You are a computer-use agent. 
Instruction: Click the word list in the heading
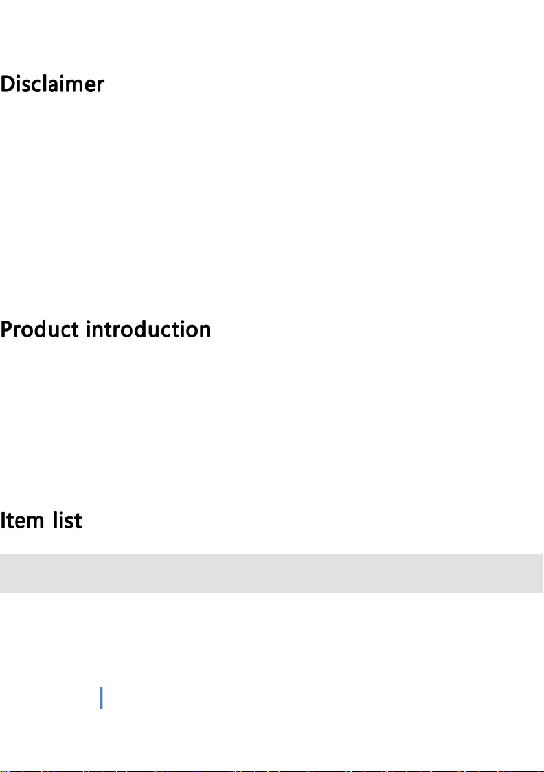(68, 521)
